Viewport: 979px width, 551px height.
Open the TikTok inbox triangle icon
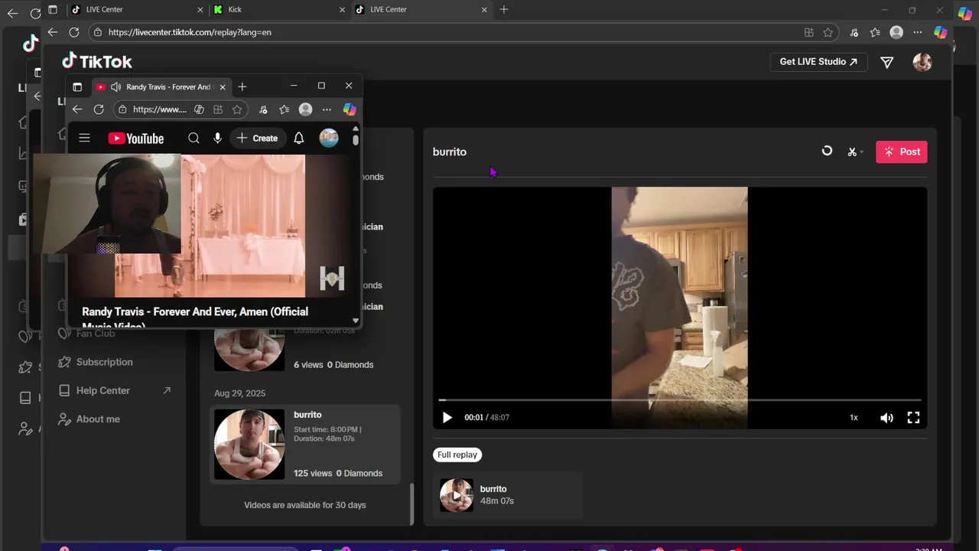(x=887, y=63)
